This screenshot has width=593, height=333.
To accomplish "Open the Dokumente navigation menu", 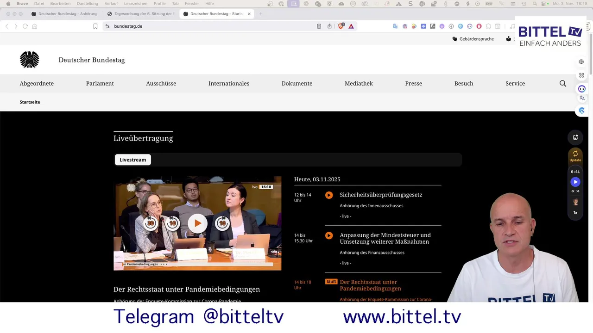I will click(297, 83).
